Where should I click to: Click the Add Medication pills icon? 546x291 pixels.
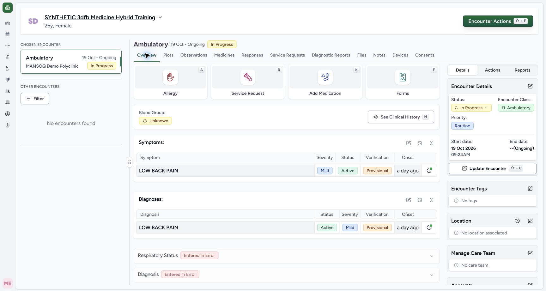tap(325, 77)
